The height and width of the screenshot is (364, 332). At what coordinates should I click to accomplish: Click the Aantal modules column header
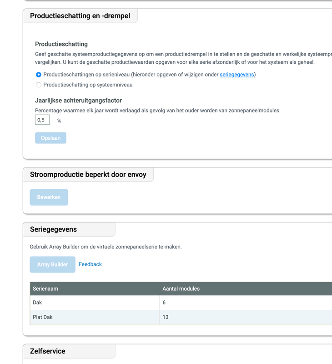pyautogui.click(x=181, y=288)
